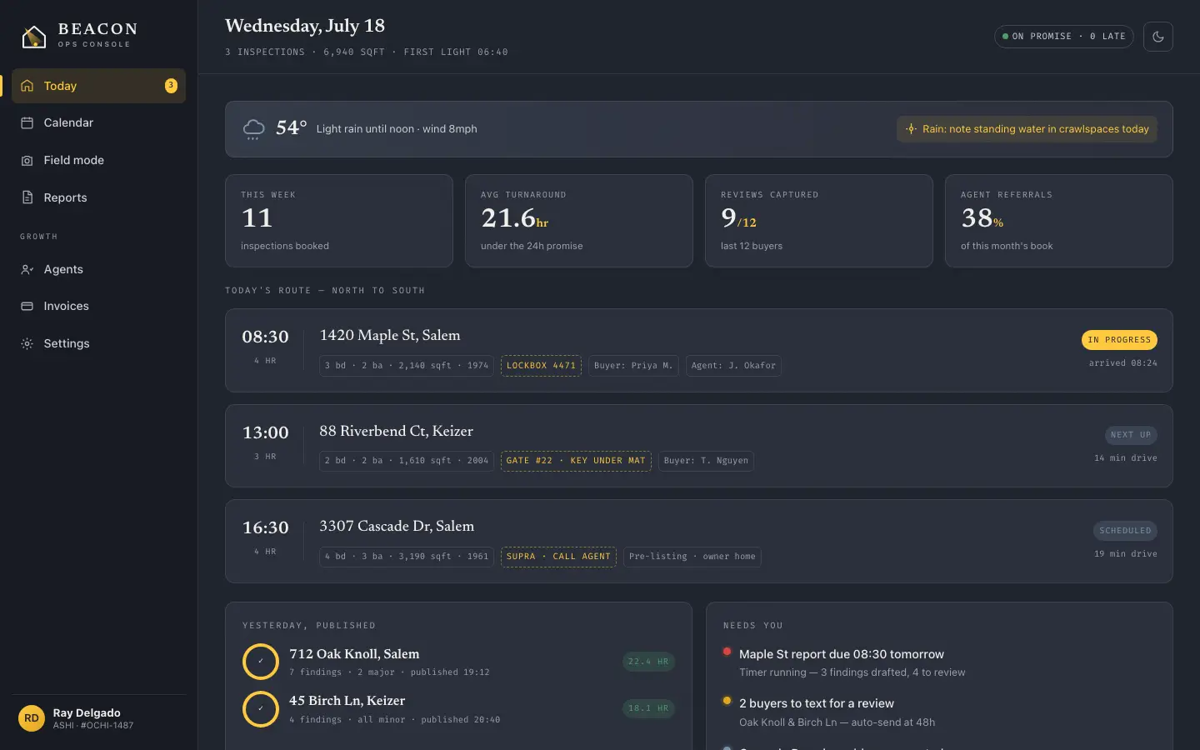The image size is (1200, 750).
Task: Click the Next Up badge on Riverbend Ct
Action: pyautogui.click(x=1131, y=435)
